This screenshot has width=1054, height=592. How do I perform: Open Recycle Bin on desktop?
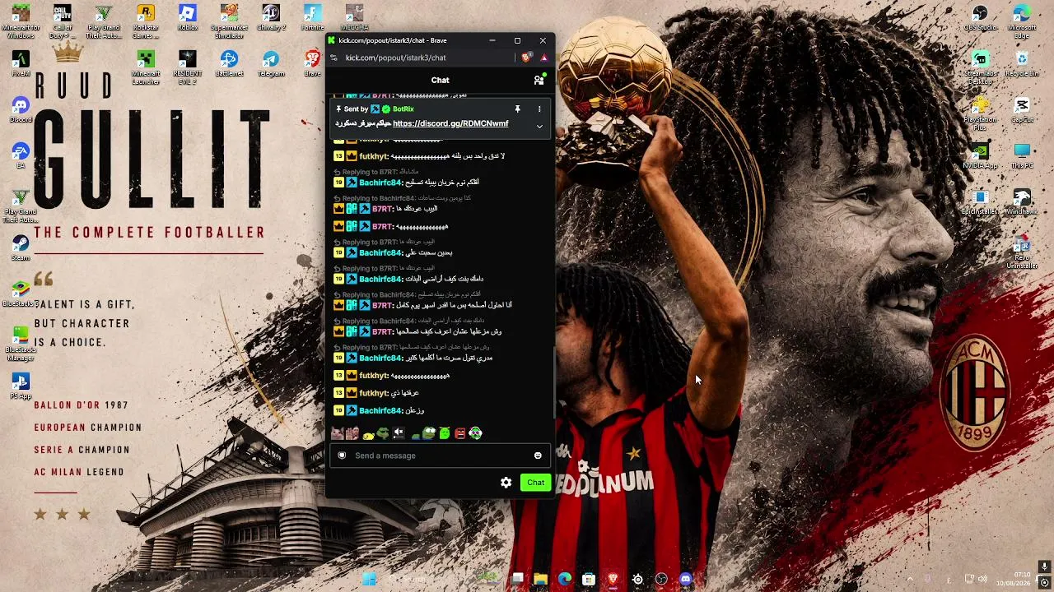[x=1022, y=64]
